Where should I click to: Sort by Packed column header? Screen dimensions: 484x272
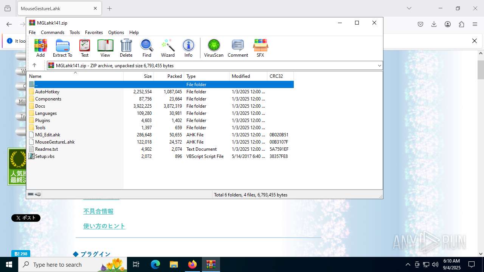click(169, 76)
